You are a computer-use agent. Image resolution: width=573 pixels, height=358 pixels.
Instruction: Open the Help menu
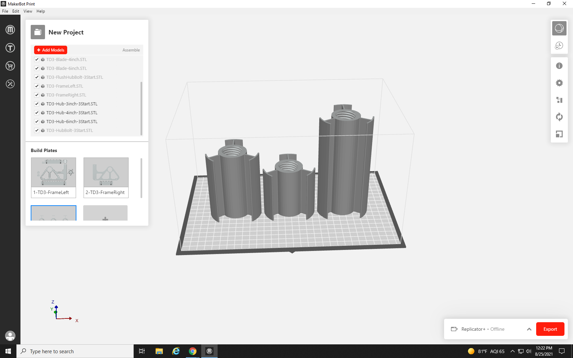tap(41, 11)
